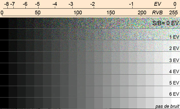Click the "5 EV" noise row label

click(174, 83)
